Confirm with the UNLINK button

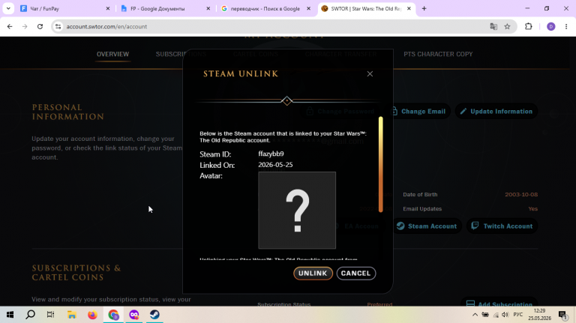click(313, 274)
